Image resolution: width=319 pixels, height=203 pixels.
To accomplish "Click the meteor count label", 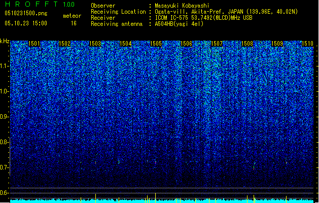I will tap(72, 16).
